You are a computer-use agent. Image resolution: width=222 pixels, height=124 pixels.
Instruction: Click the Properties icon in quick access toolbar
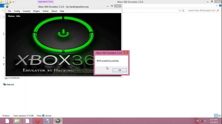coord(7,2)
